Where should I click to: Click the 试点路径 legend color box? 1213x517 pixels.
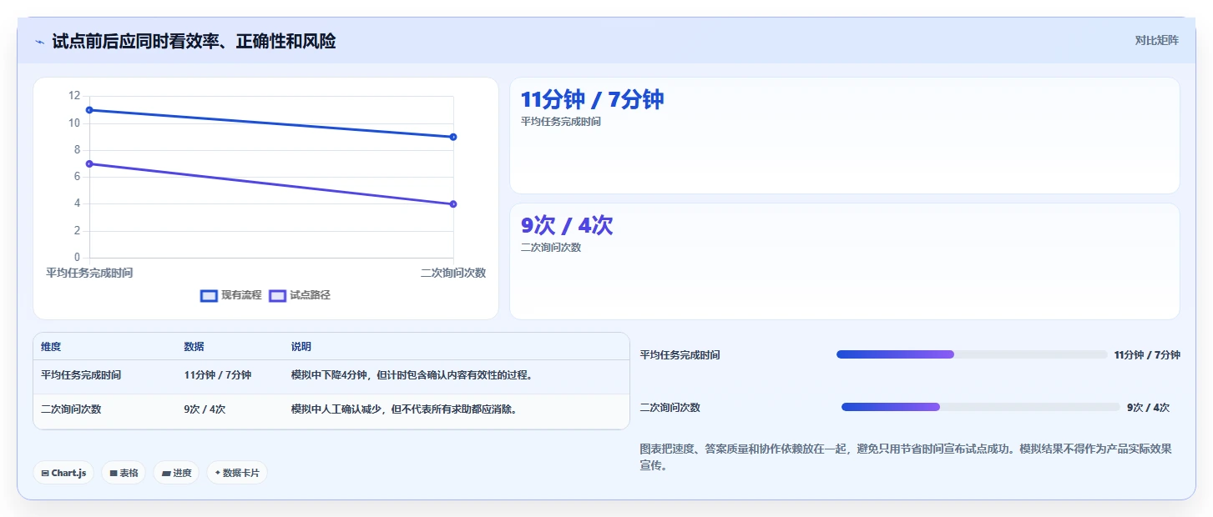[277, 295]
